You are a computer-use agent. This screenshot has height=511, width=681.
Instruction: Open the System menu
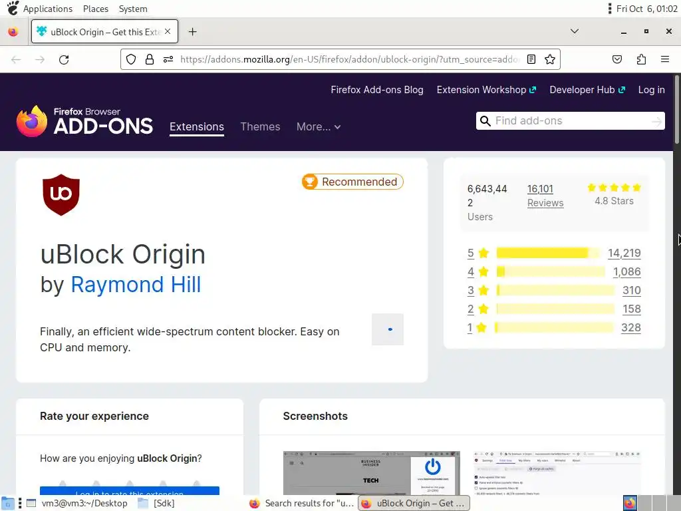(x=133, y=9)
